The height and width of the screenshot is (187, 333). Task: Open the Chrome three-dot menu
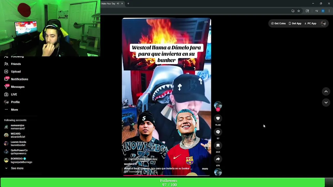click(329, 11)
